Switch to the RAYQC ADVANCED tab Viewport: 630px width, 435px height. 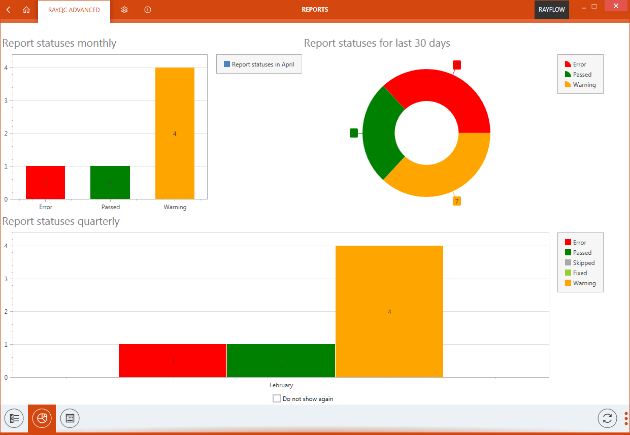pyautogui.click(x=74, y=10)
